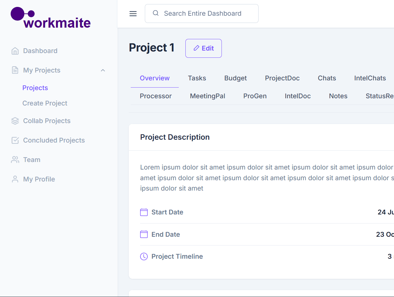Click the Concluded Projects checkmark icon
The height and width of the screenshot is (297, 394).
point(15,140)
